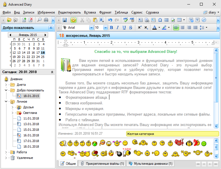The height and width of the screenshot is (169, 221).
Task: Click the Insert picture icon
Action: (x=153, y=20)
